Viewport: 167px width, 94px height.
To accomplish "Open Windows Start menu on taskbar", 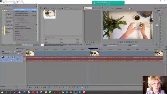I will click(x=2, y=92).
